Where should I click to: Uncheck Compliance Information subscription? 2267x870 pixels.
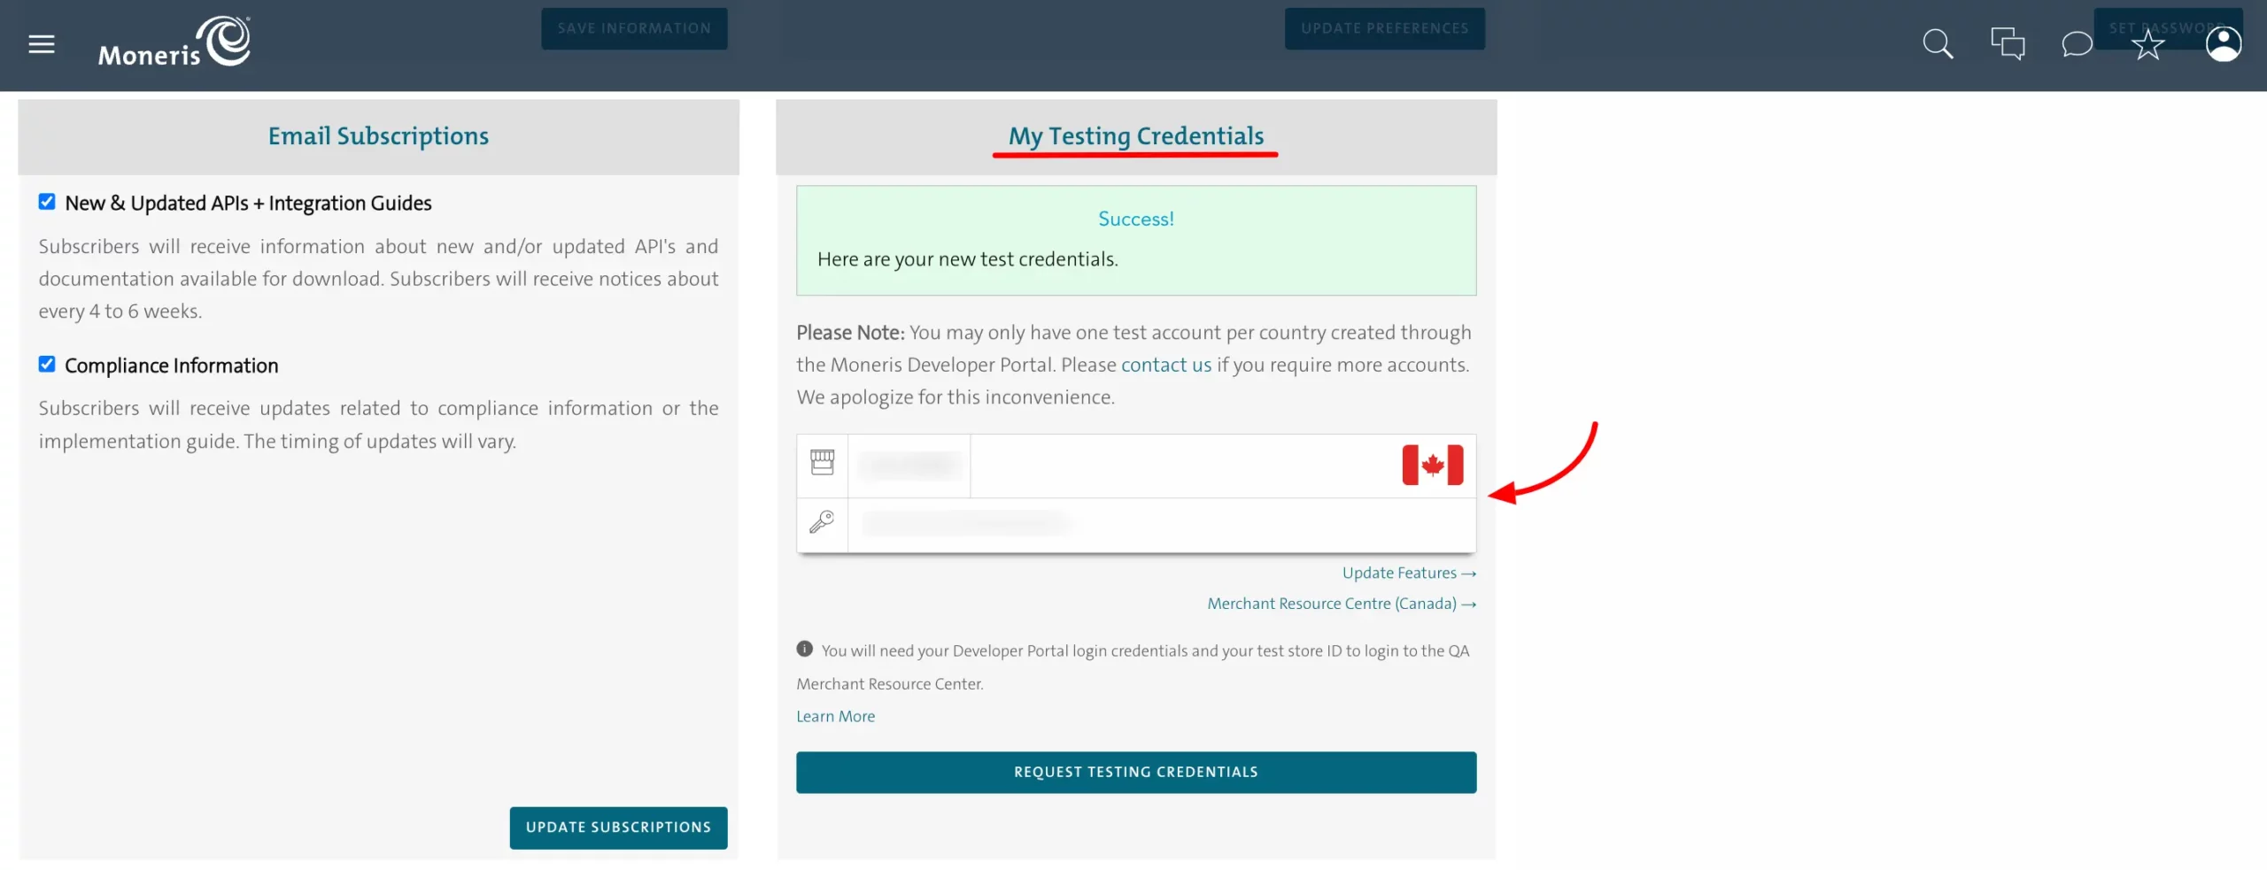click(x=47, y=365)
